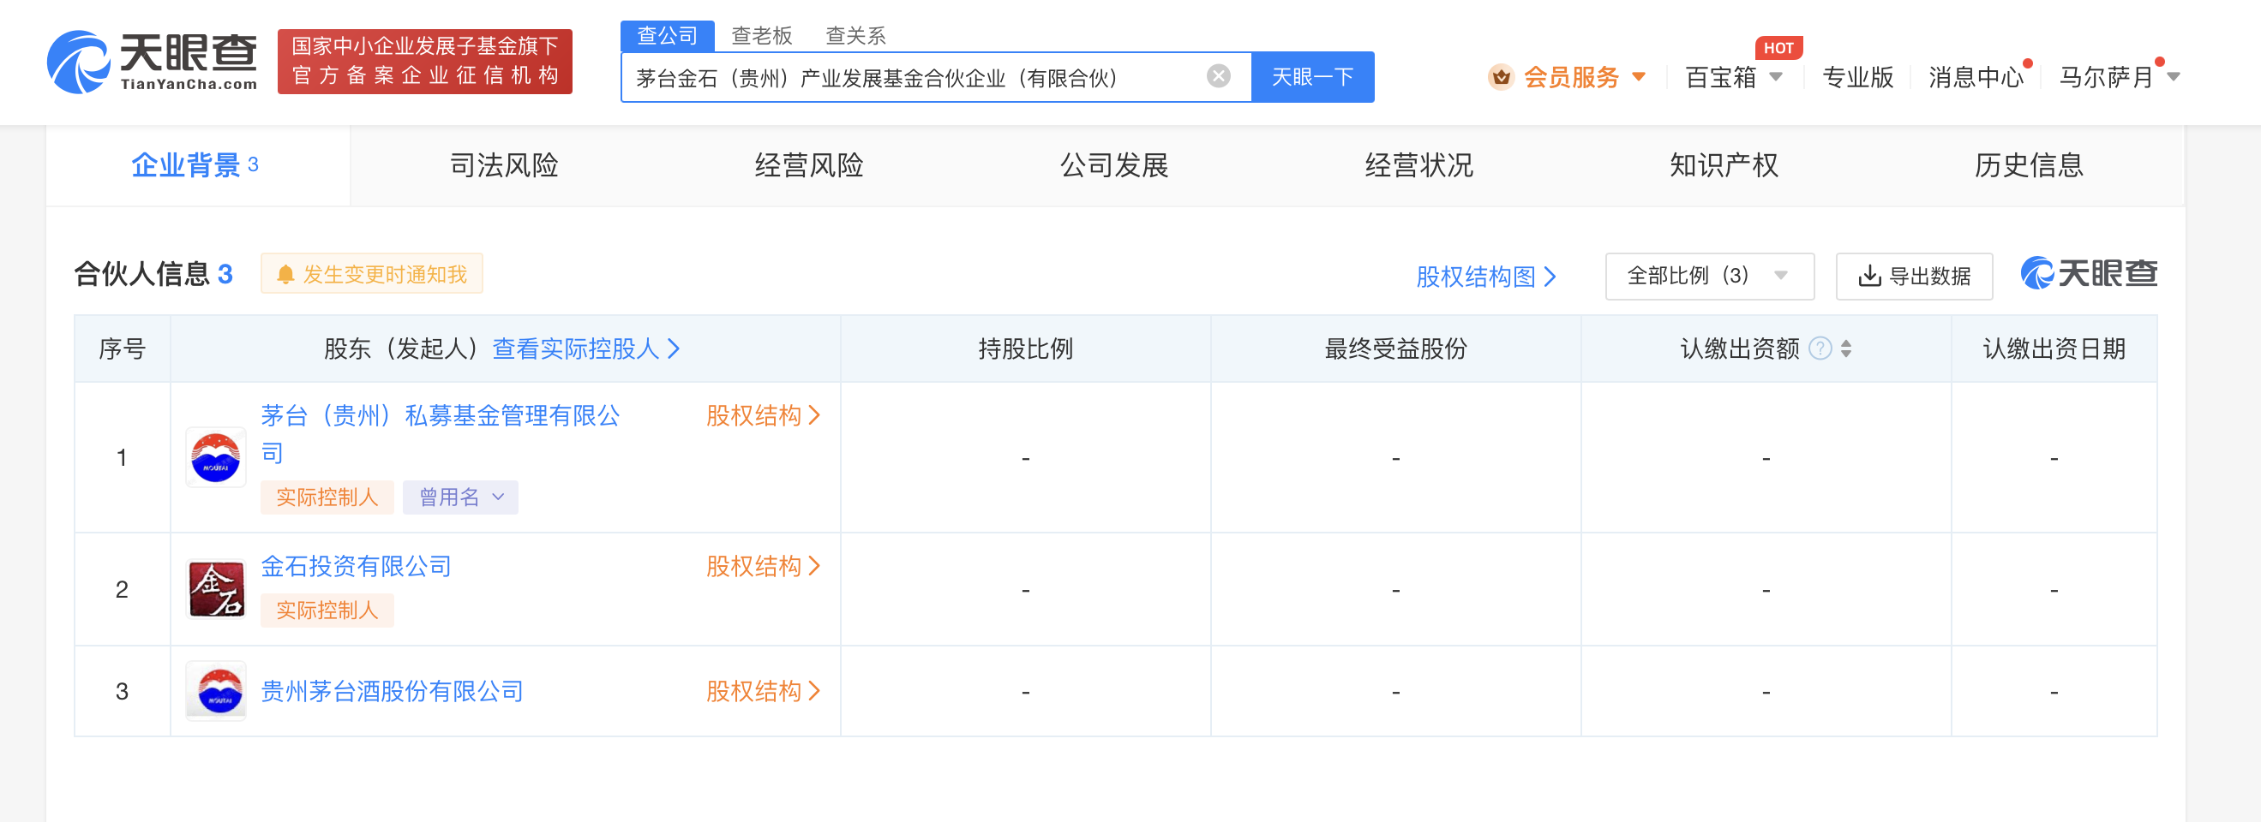Click the 认缴出资日期 column header
Image resolution: width=2261 pixels, height=822 pixels.
coord(2054,348)
